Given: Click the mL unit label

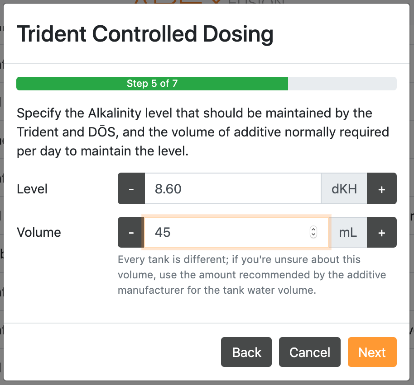Looking at the screenshot, I should point(348,232).
